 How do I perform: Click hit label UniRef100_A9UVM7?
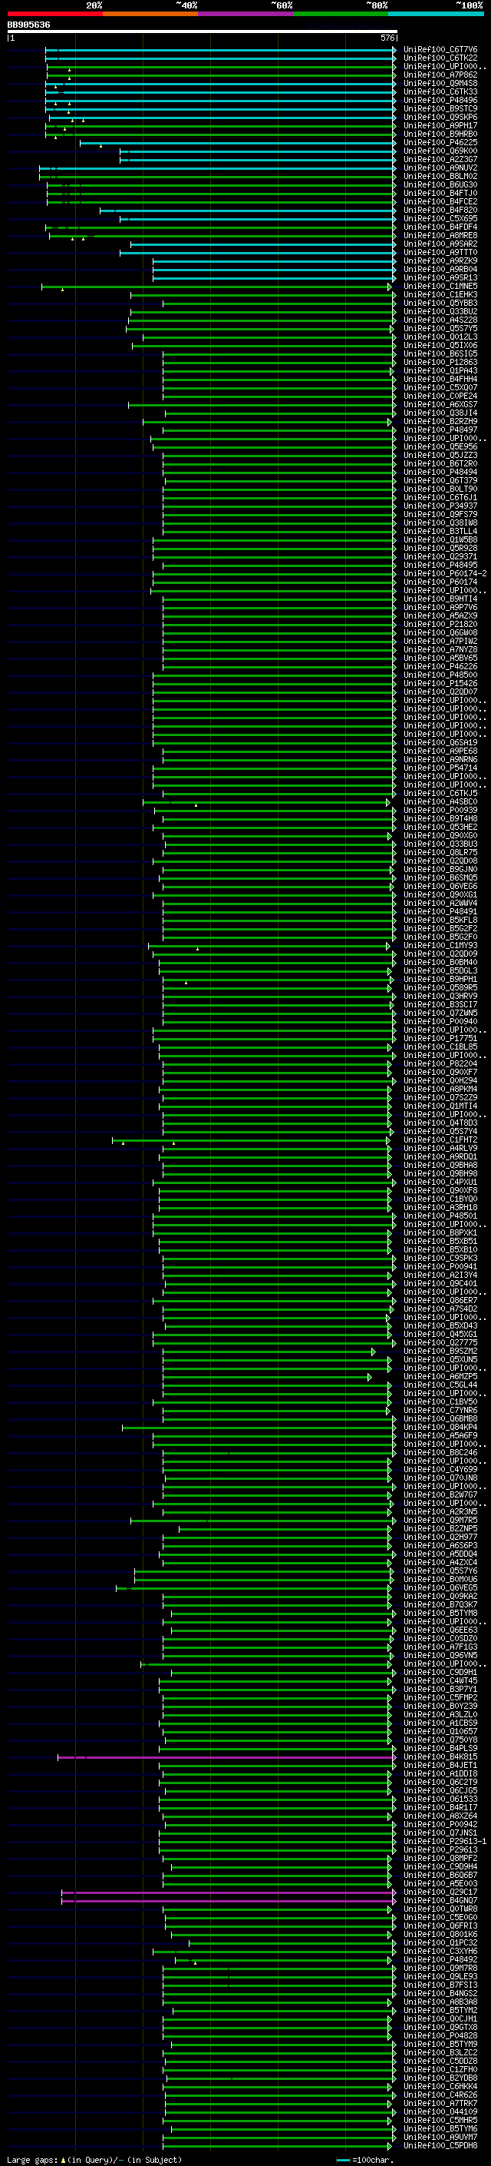pyautogui.click(x=440, y=2137)
